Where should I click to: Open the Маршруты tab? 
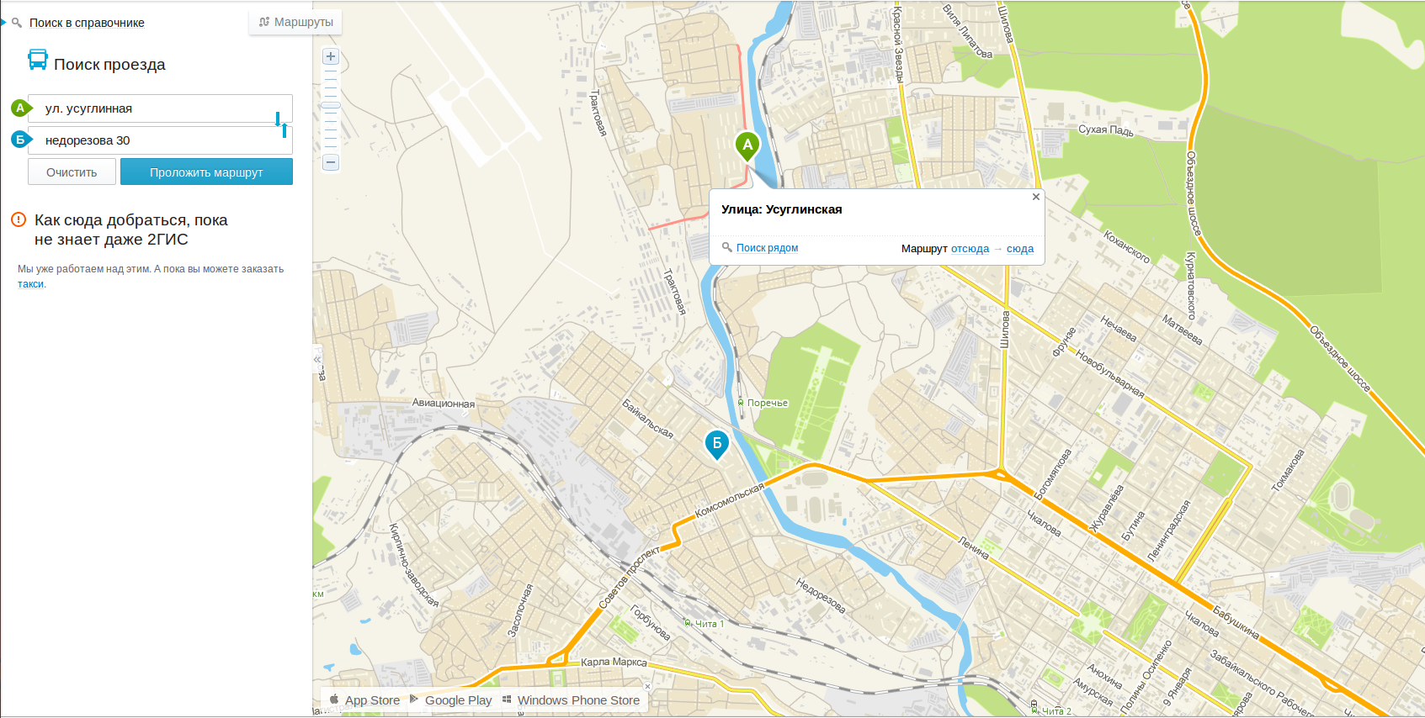point(295,22)
